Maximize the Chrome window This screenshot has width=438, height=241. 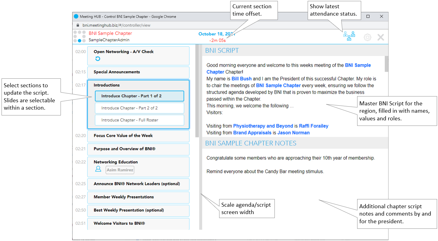click(368, 17)
